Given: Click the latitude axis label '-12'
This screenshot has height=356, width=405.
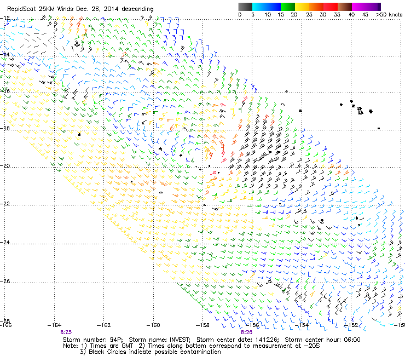Looking at the screenshot, I should 5,18.
